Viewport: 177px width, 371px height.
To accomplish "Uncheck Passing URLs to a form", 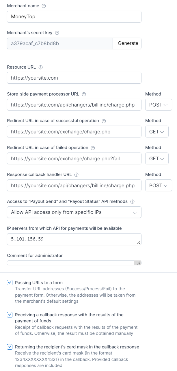I will [x=10, y=283].
